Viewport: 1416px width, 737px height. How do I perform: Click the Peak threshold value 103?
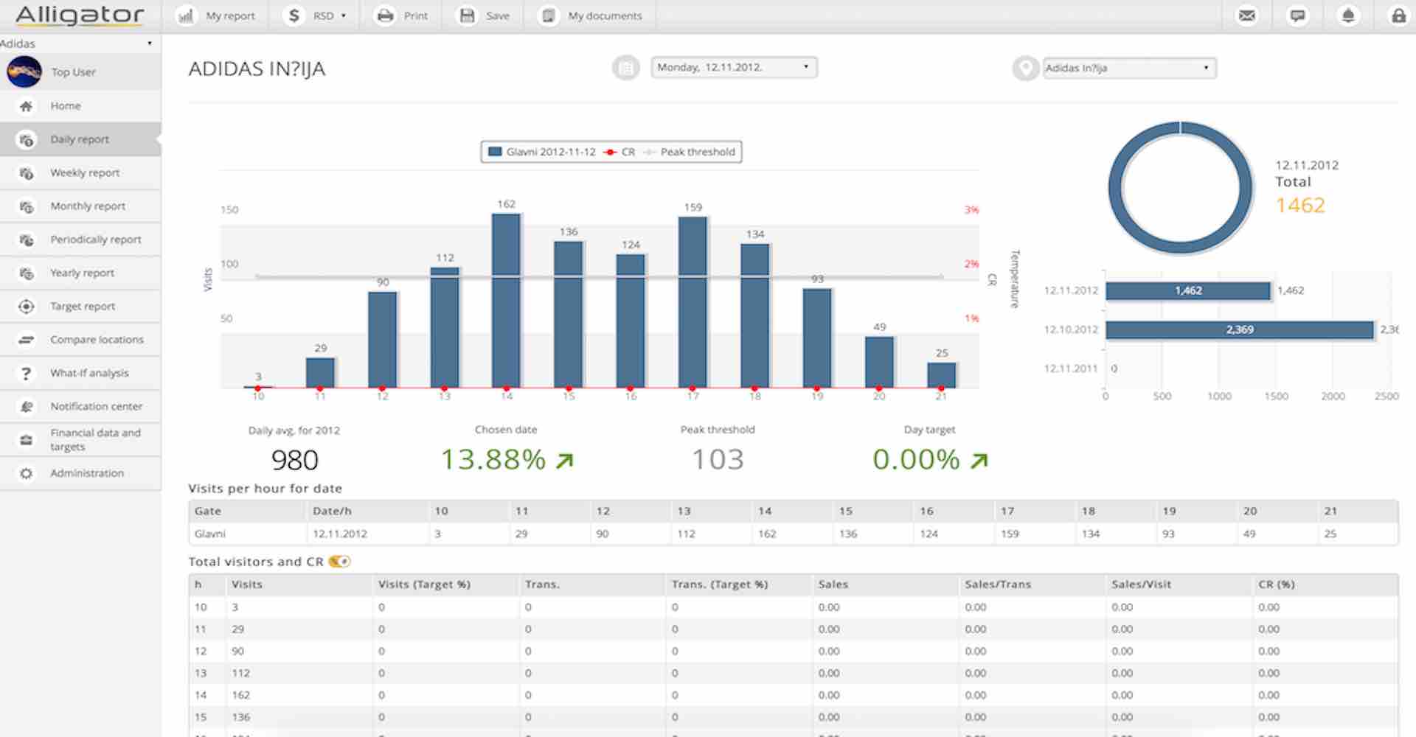pos(718,460)
